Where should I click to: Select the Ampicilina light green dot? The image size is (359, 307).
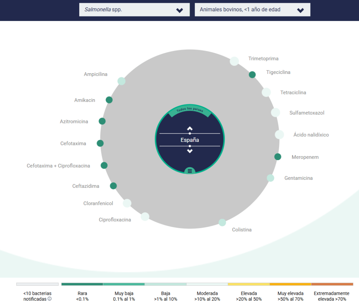(121, 81)
